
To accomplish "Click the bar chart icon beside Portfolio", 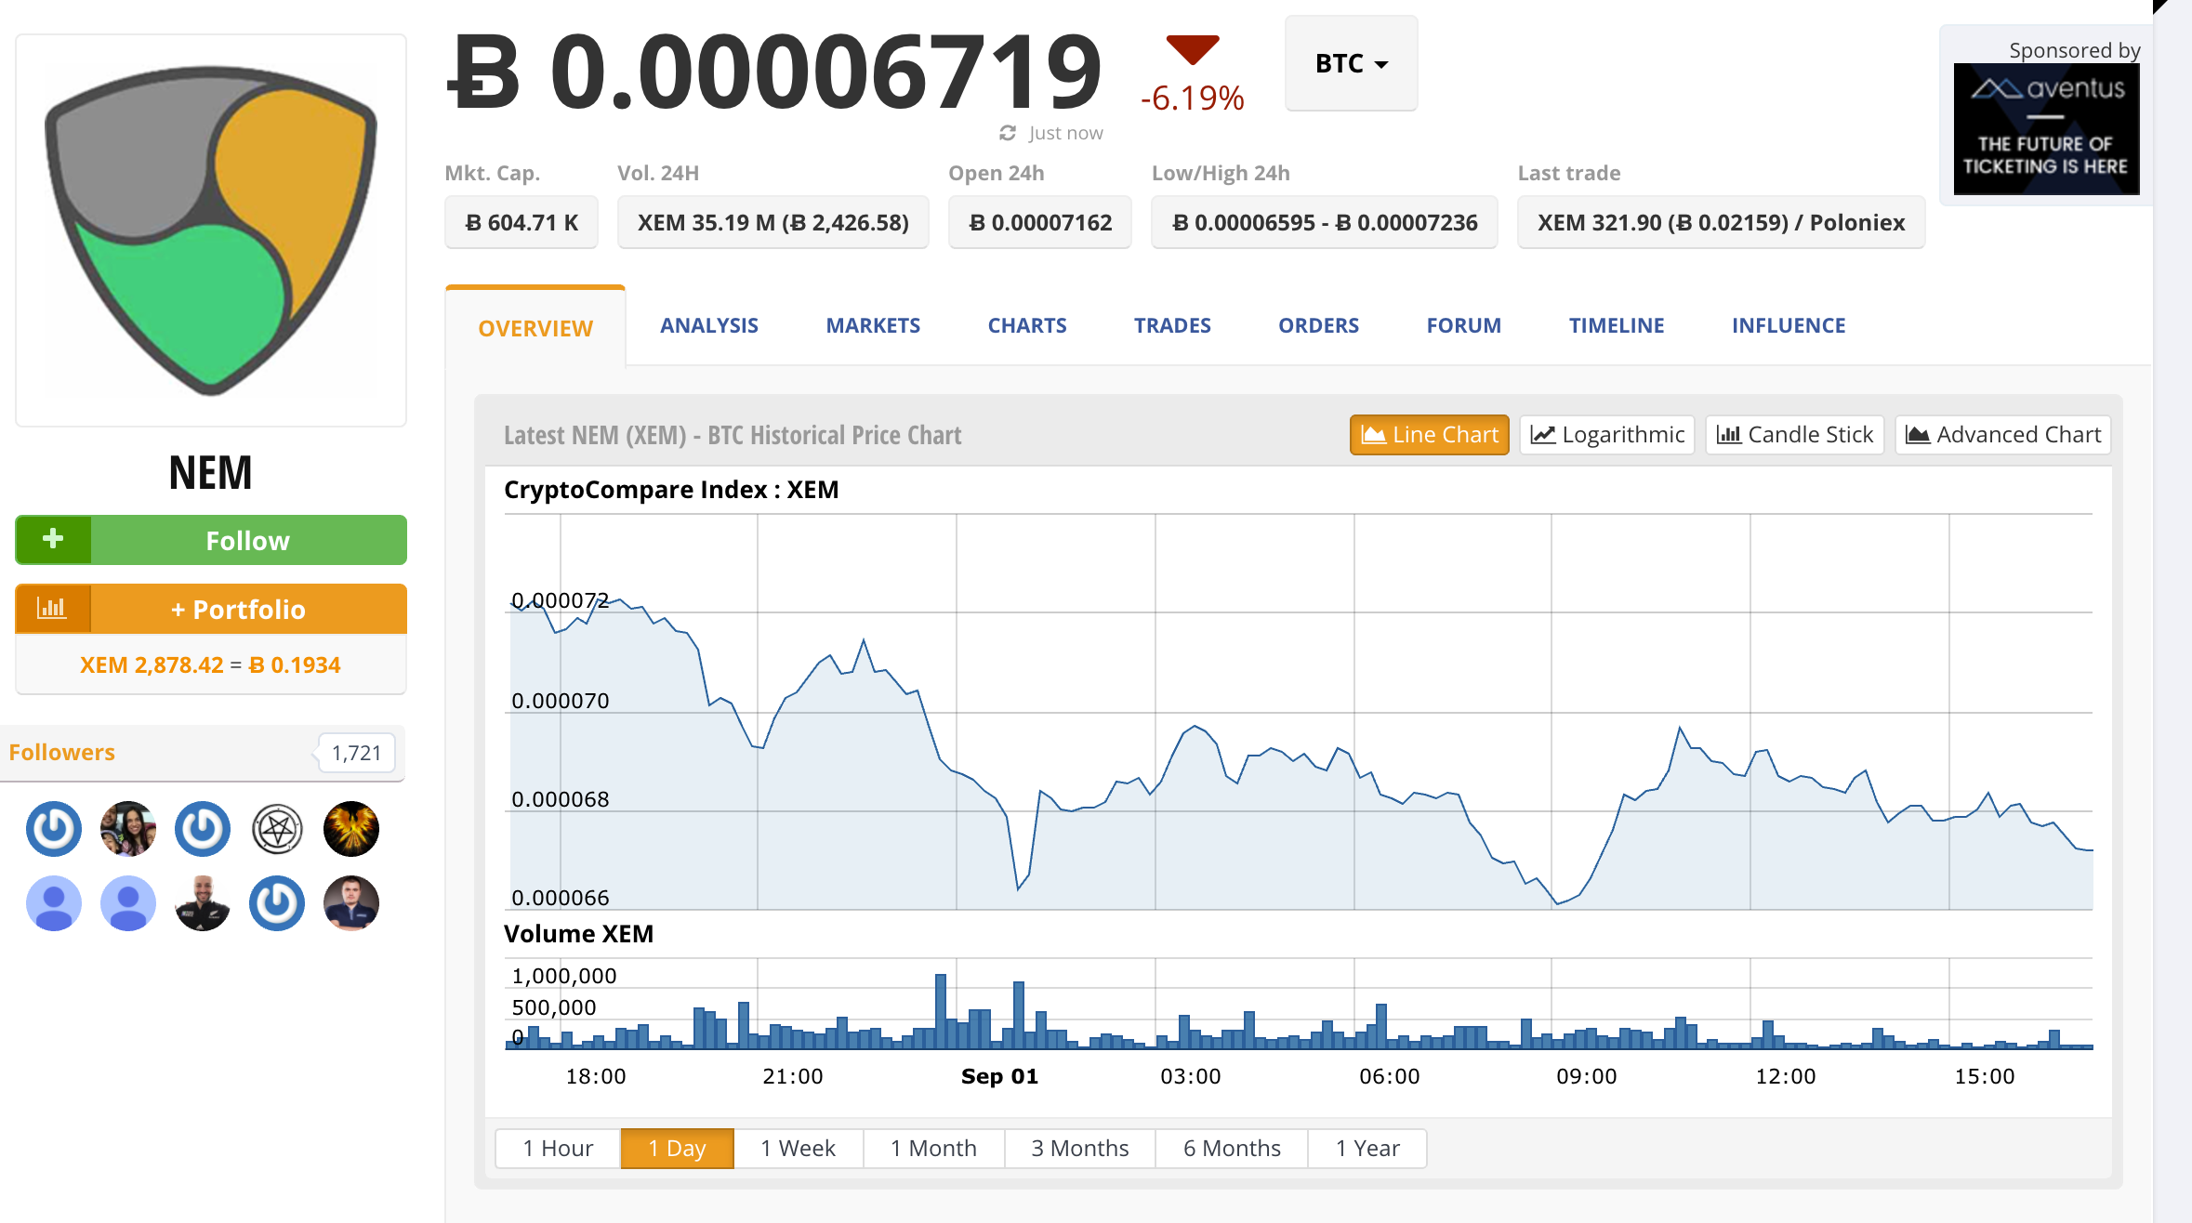I will [53, 609].
